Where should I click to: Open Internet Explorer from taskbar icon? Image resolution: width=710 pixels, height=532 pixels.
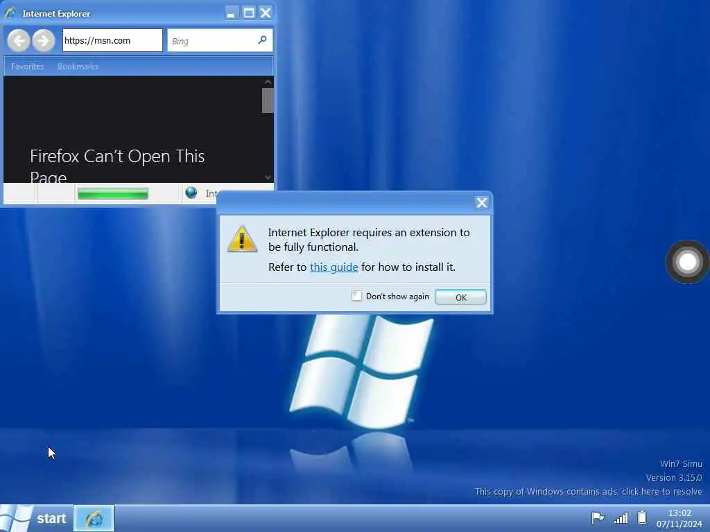[x=94, y=518]
